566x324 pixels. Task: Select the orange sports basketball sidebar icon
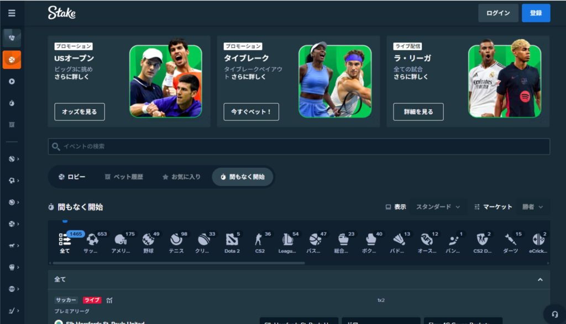(x=12, y=60)
